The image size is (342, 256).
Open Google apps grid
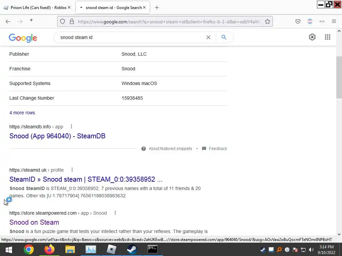[x=327, y=37]
